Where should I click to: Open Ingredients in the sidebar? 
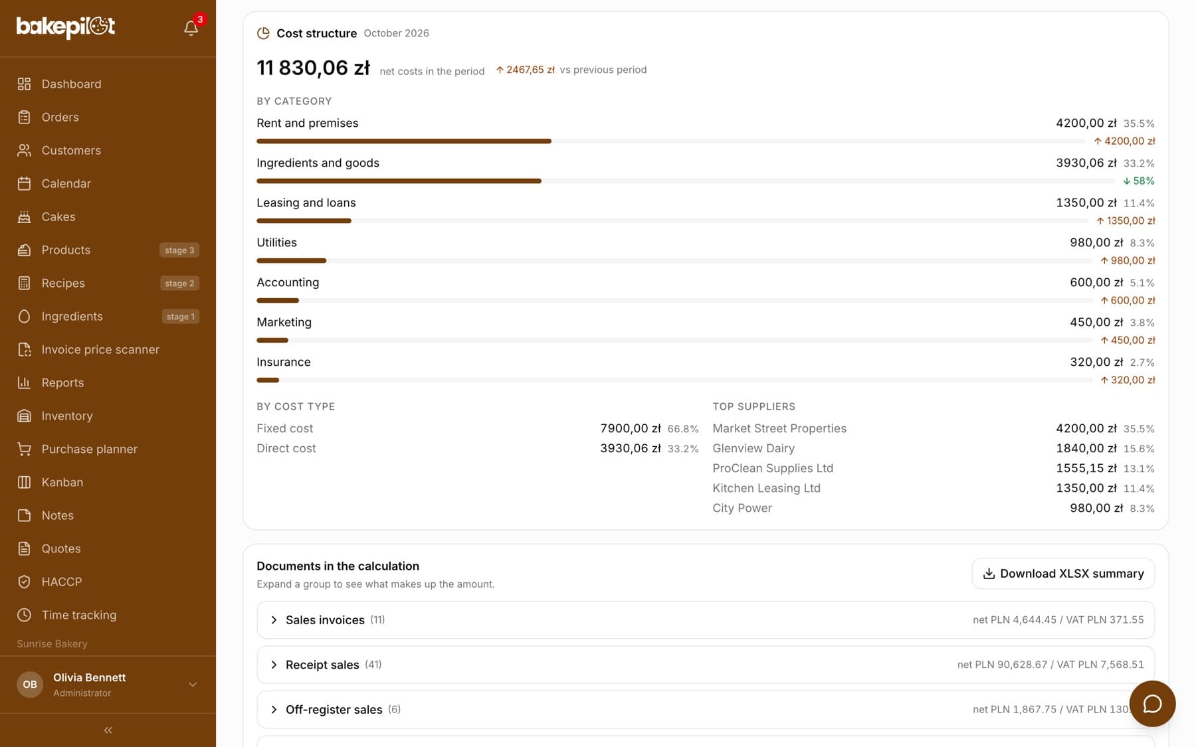[x=108, y=316]
